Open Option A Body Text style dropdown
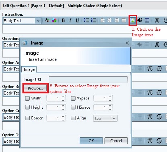 (x=11, y=69)
